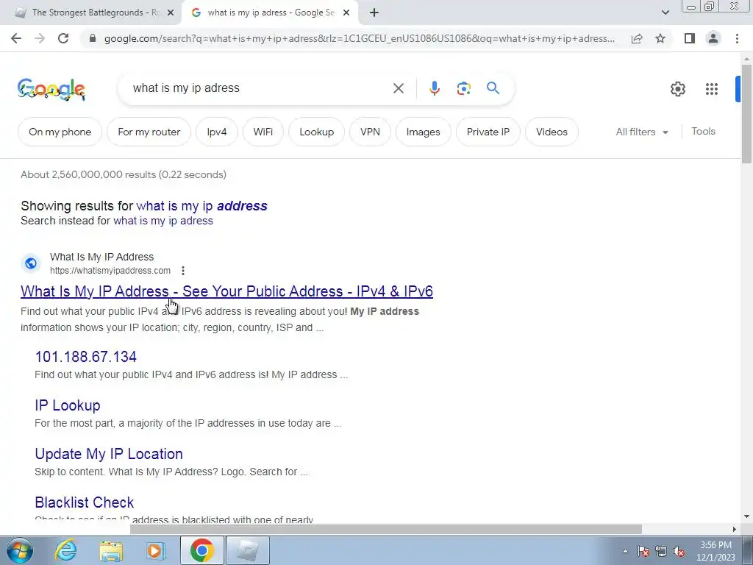Open corrected 'what is my ip address' link

click(201, 206)
